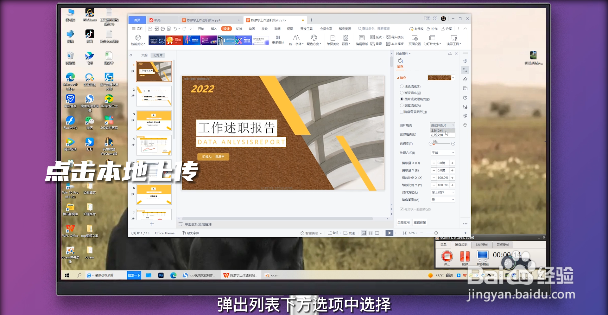This screenshot has width=608, height=315.
Task: Open 配色方案 palette icon
Action: pyautogui.click(x=313, y=37)
